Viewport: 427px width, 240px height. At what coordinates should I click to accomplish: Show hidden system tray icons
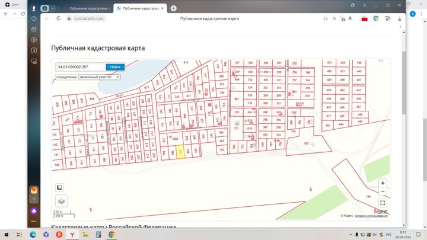350,235
